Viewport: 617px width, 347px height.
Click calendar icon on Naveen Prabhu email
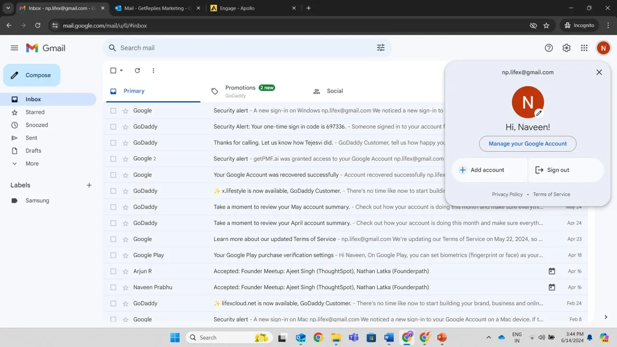552,287
